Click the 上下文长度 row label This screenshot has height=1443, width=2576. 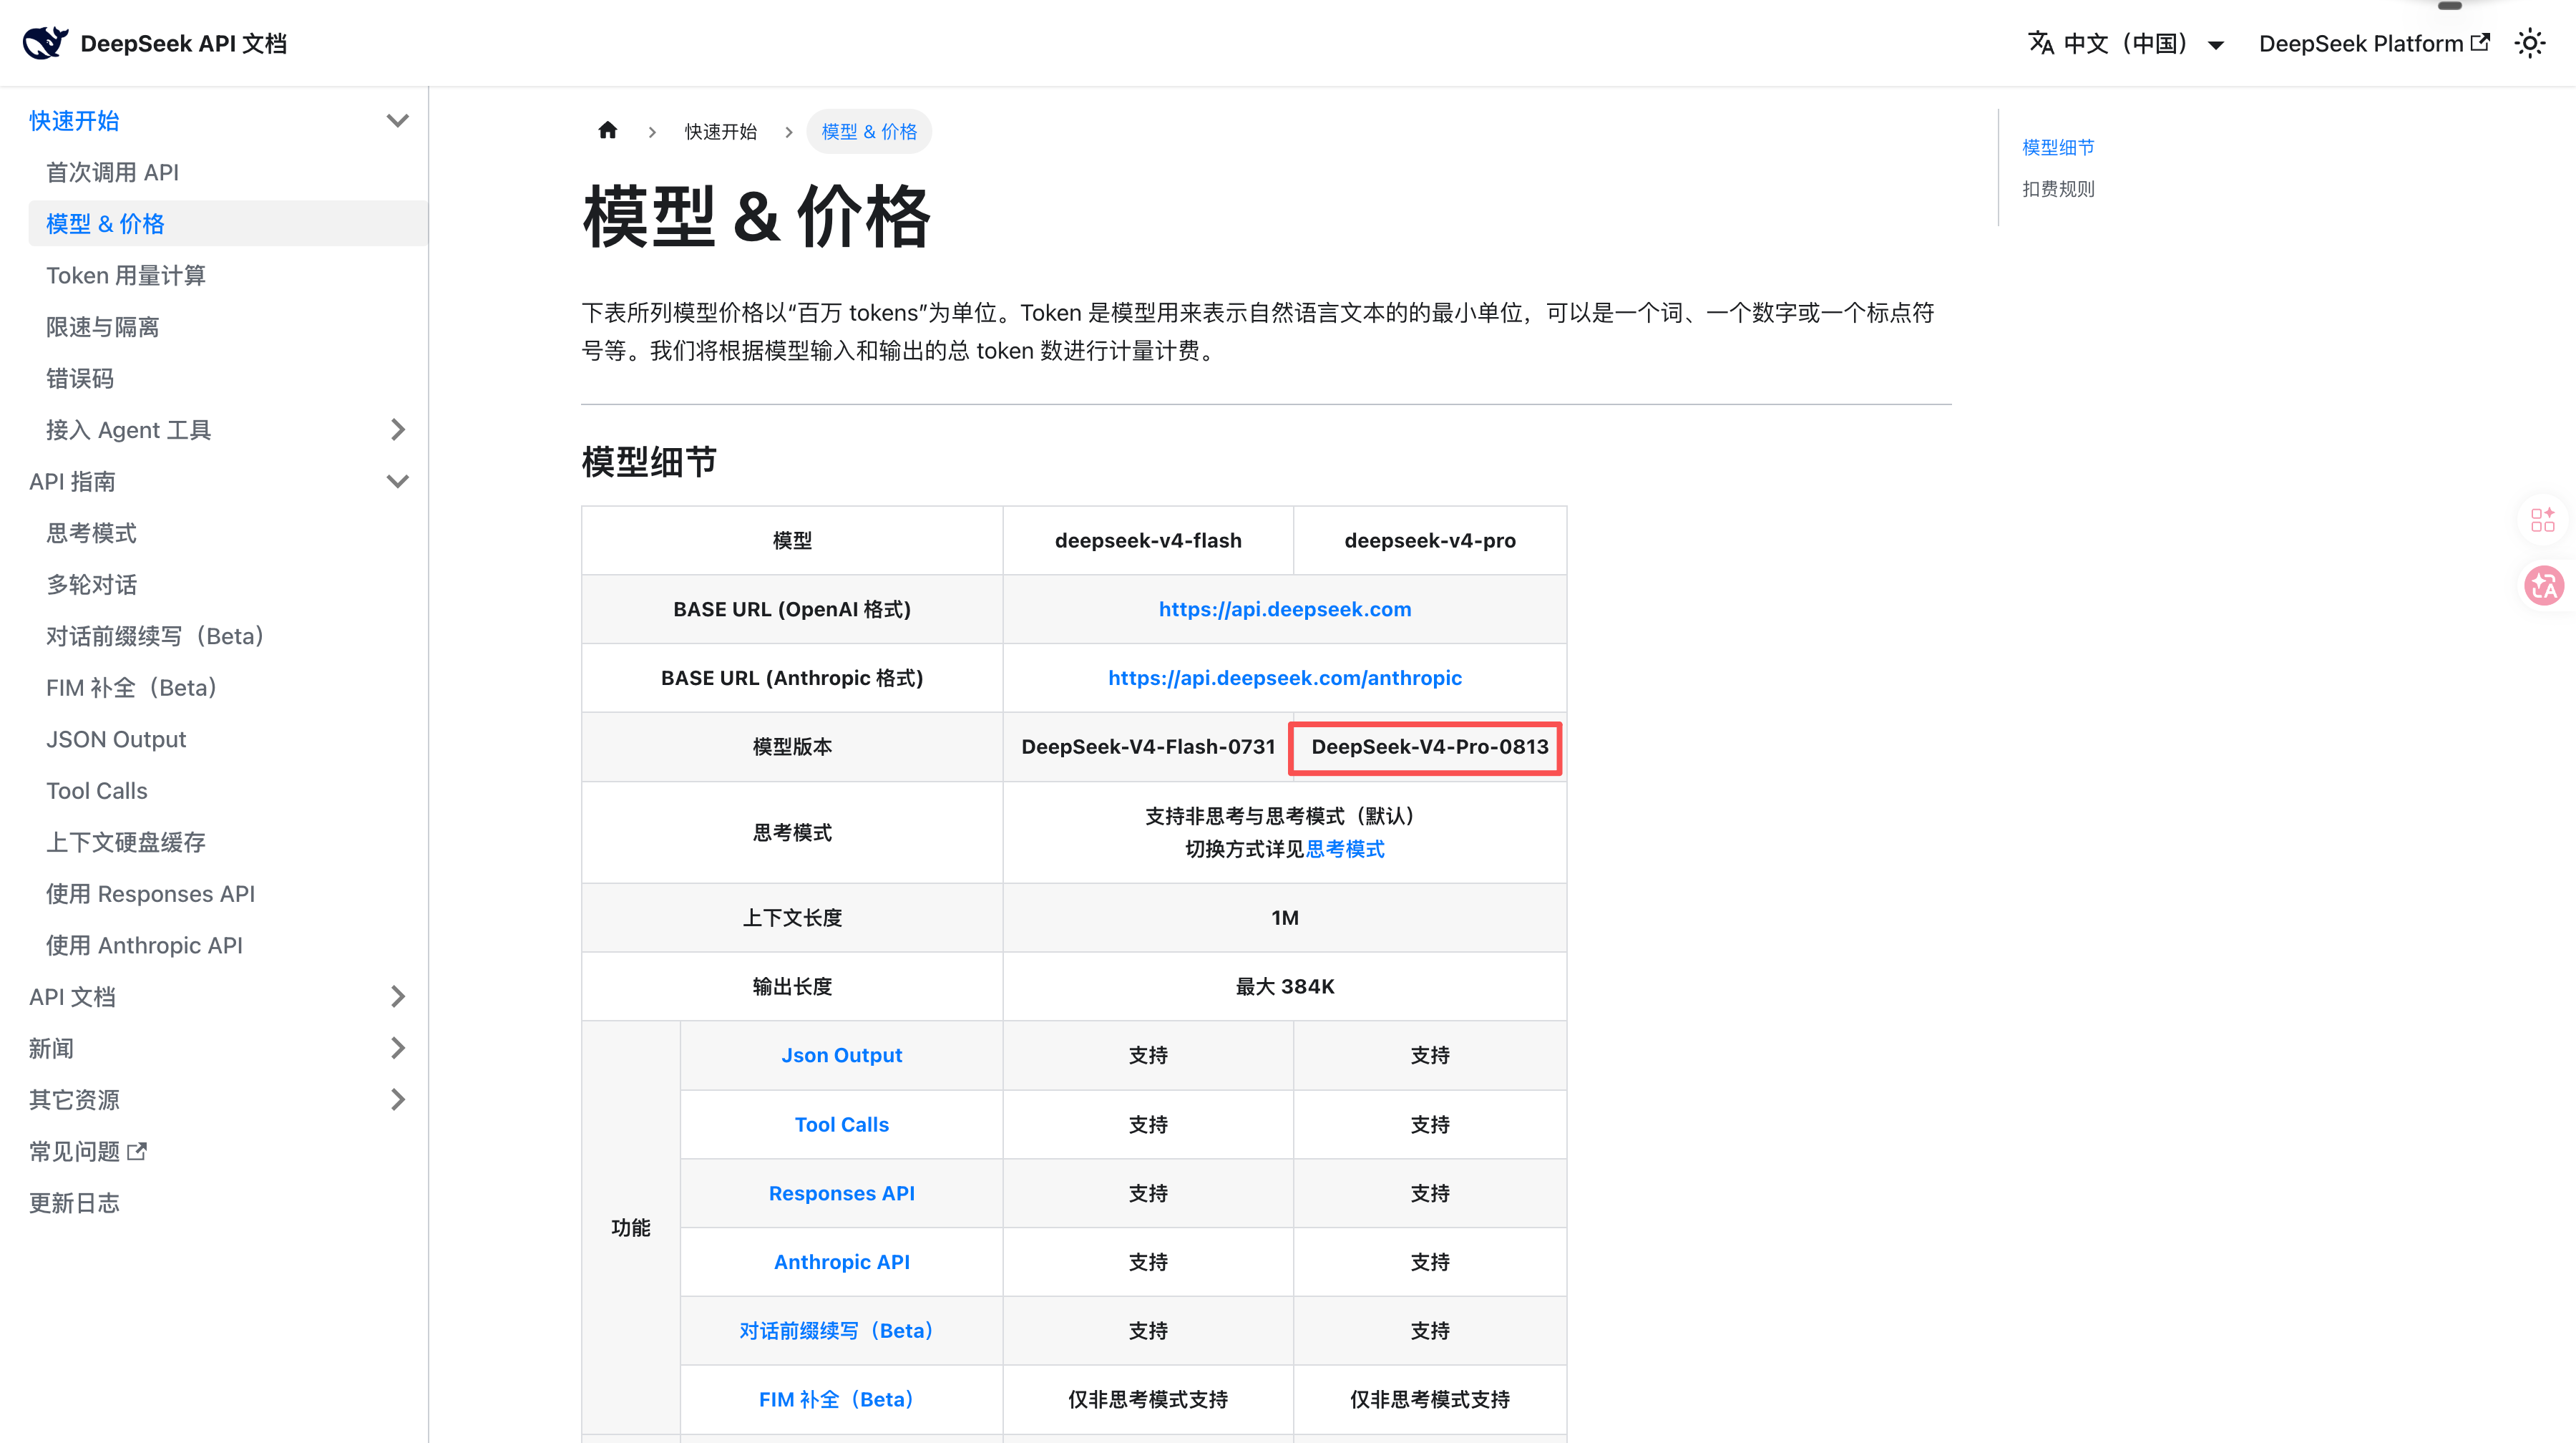tap(792, 918)
